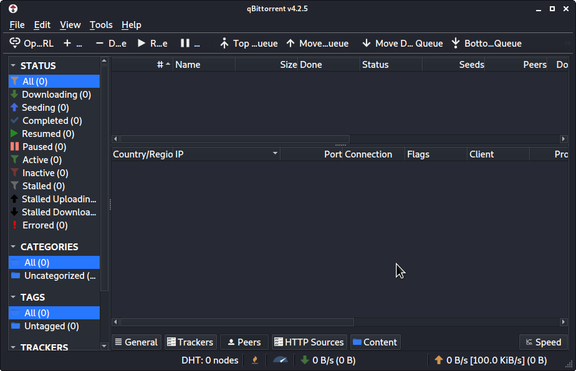Screen dimensions: 576x371
Task: Sort torrents by Seeds column
Action: point(454,65)
